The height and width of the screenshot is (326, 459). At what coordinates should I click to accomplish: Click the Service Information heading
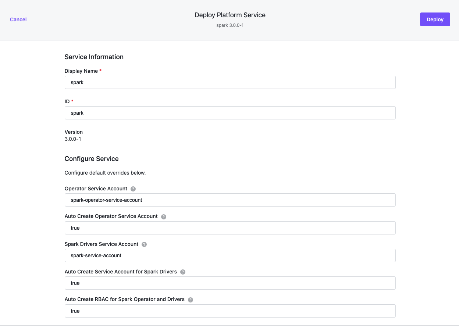94,57
